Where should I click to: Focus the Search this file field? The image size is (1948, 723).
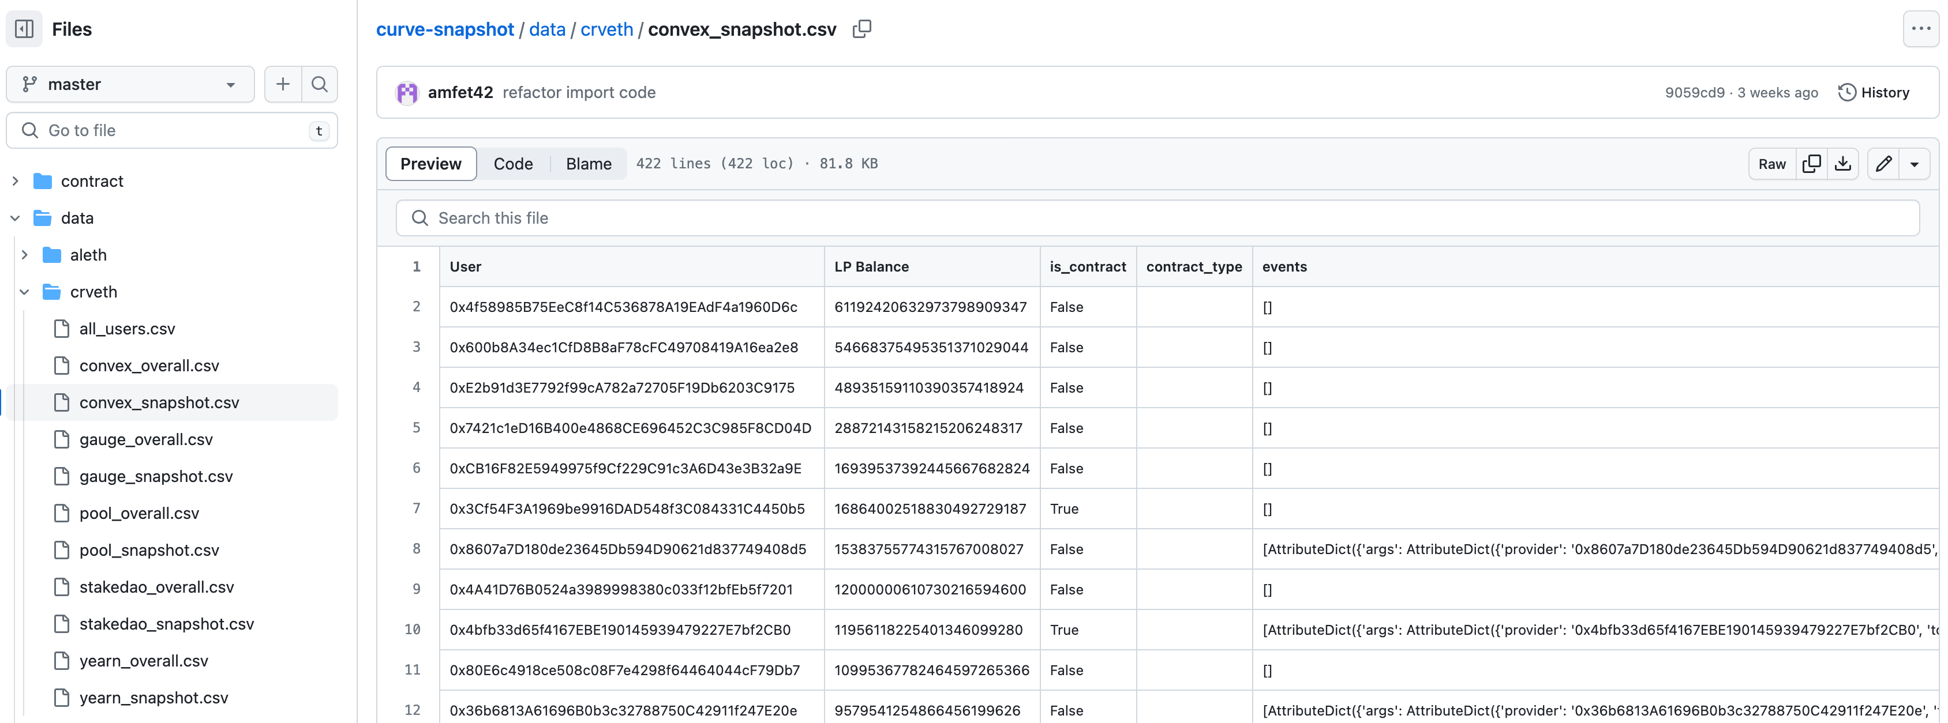[1157, 219]
